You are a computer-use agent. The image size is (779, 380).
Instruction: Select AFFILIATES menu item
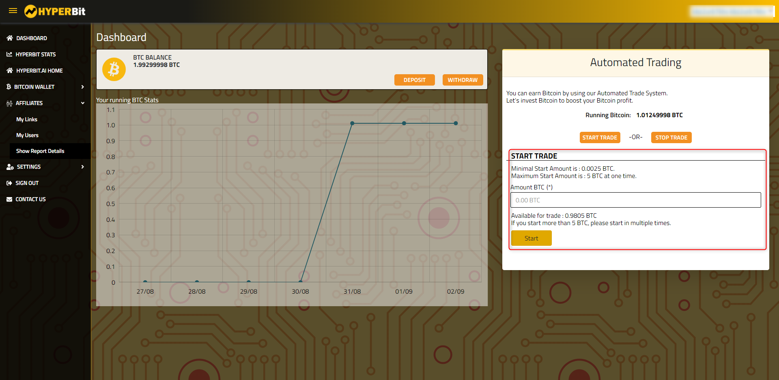[x=29, y=103]
